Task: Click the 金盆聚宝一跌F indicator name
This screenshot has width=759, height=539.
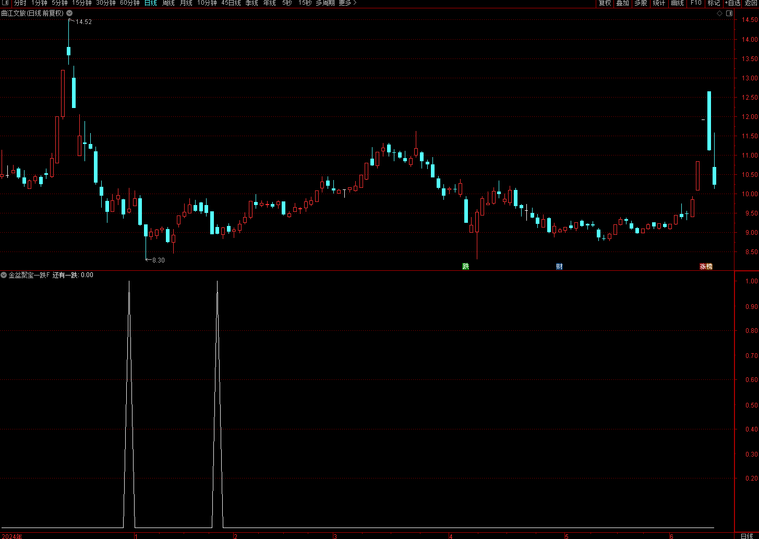Action: pyautogui.click(x=29, y=275)
